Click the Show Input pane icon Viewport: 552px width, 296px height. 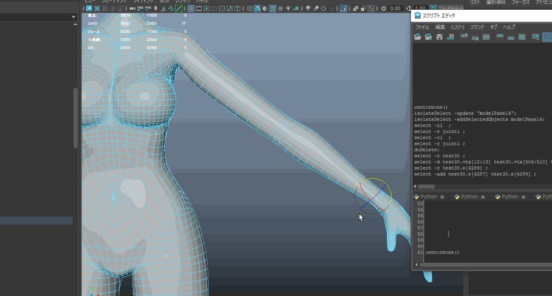coord(511,37)
